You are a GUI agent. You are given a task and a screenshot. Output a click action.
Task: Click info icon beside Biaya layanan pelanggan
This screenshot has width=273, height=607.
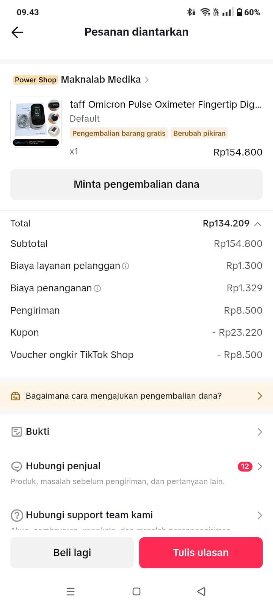point(126,266)
